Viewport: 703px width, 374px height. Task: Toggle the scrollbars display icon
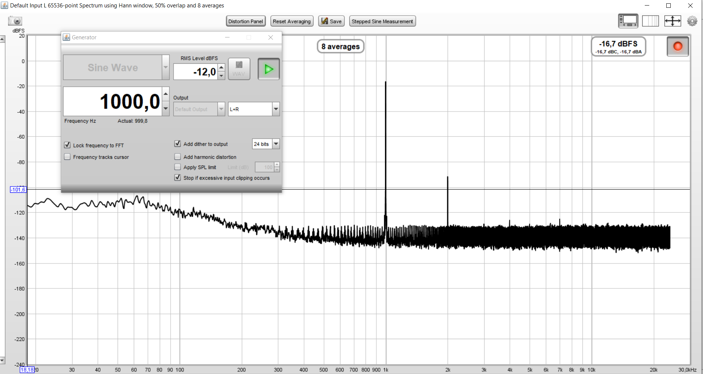tap(628, 21)
